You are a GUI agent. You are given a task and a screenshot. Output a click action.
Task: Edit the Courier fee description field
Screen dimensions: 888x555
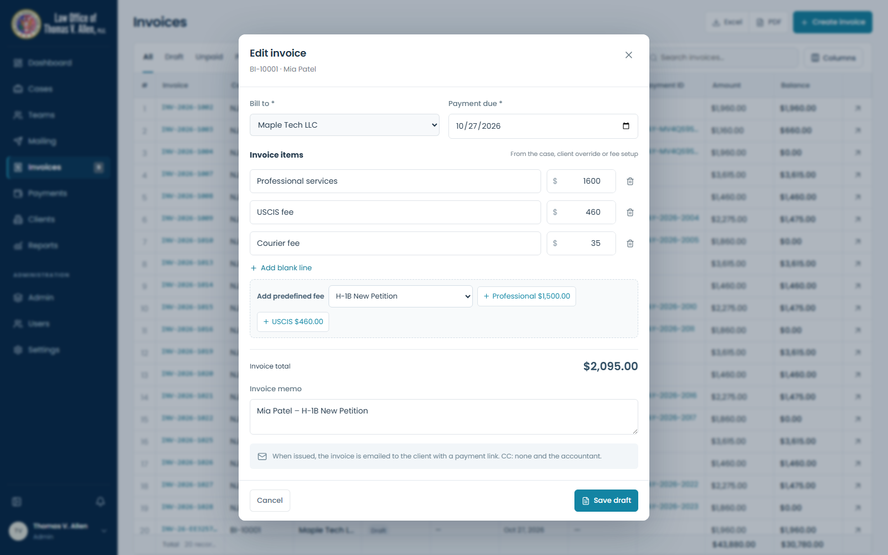tap(395, 244)
